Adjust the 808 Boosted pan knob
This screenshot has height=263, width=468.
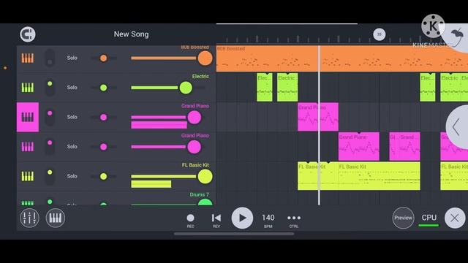[x=104, y=58]
